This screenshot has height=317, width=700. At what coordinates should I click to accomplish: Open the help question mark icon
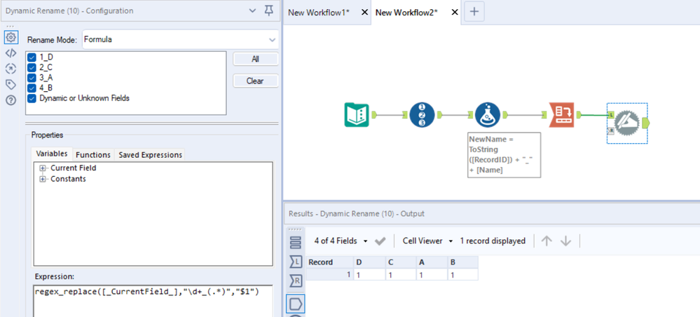click(x=11, y=100)
